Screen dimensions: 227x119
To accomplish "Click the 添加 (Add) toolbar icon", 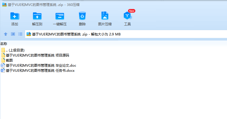I will click(x=15, y=16).
